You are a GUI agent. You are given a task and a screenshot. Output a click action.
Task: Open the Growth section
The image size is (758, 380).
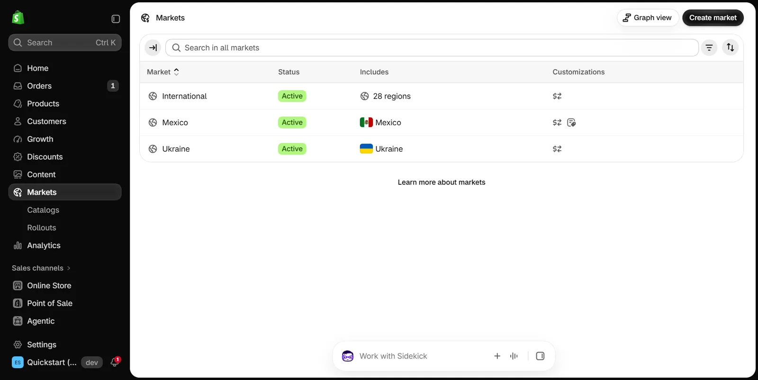point(65,139)
